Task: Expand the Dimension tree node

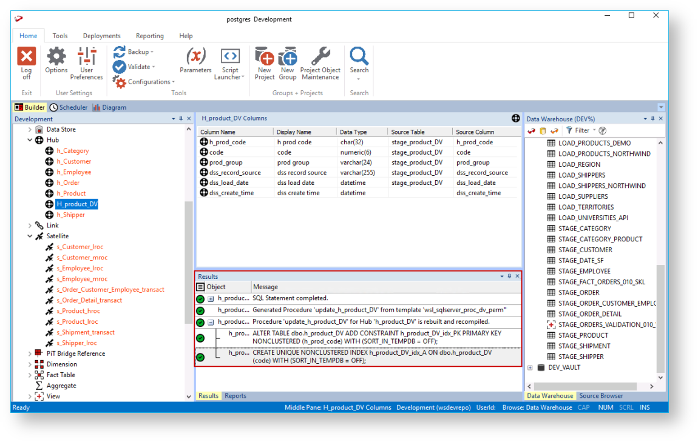Action: click(30, 364)
